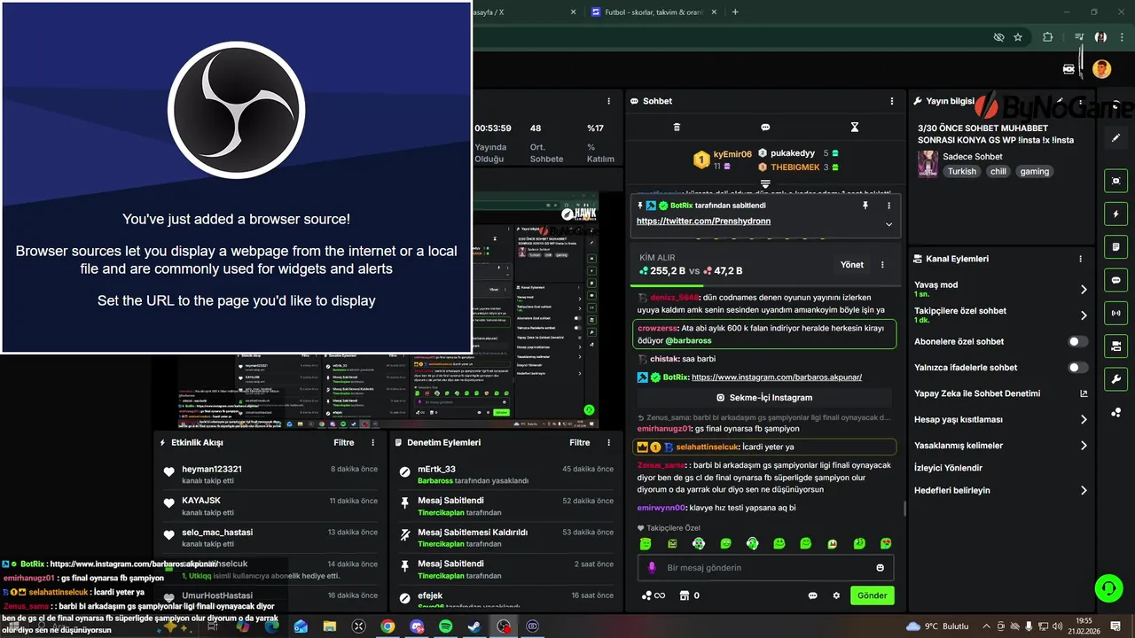The width and height of the screenshot is (1135, 638).
Task: Open Chrome extensions puzzle icon
Action: [1048, 37]
